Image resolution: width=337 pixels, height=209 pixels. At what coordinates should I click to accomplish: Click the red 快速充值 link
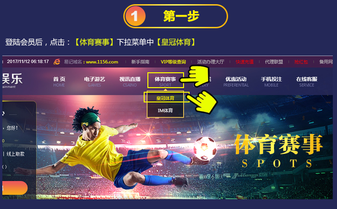coord(244,62)
